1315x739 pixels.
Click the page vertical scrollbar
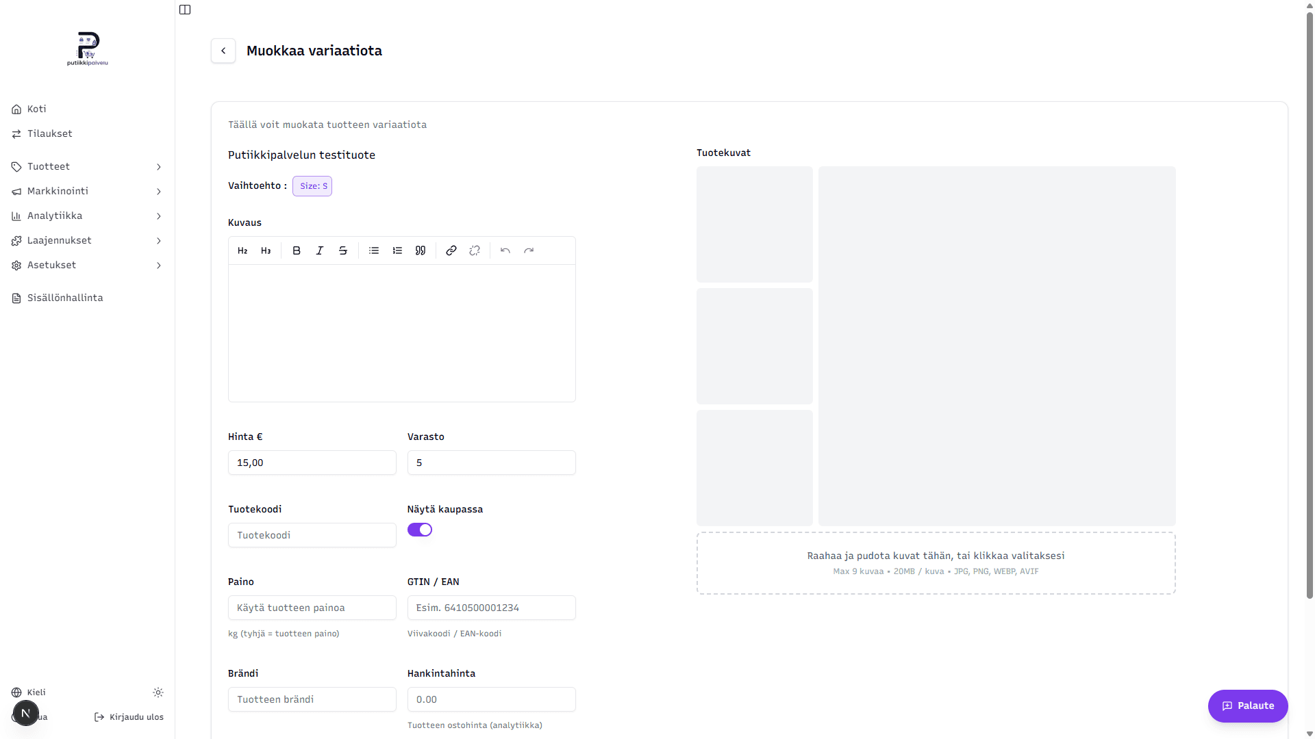(1310, 304)
